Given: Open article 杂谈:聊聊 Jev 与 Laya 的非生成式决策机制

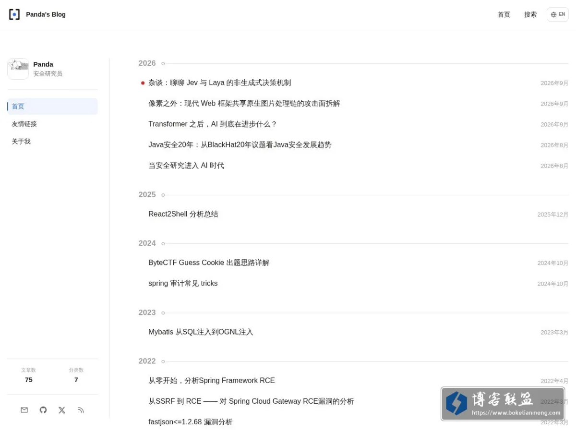Looking at the screenshot, I should click(219, 83).
